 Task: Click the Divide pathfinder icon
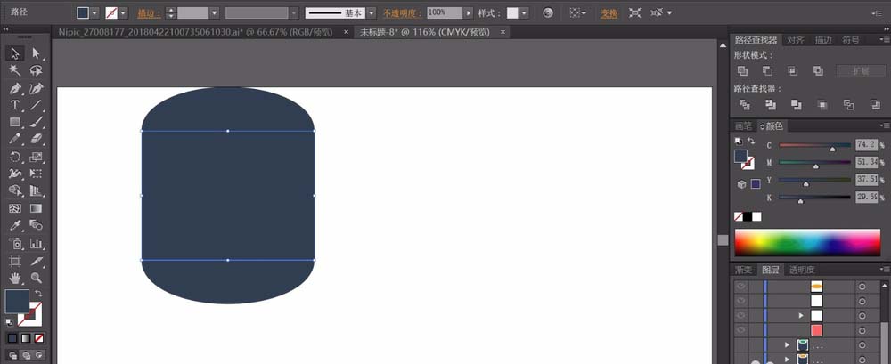click(744, 104)
